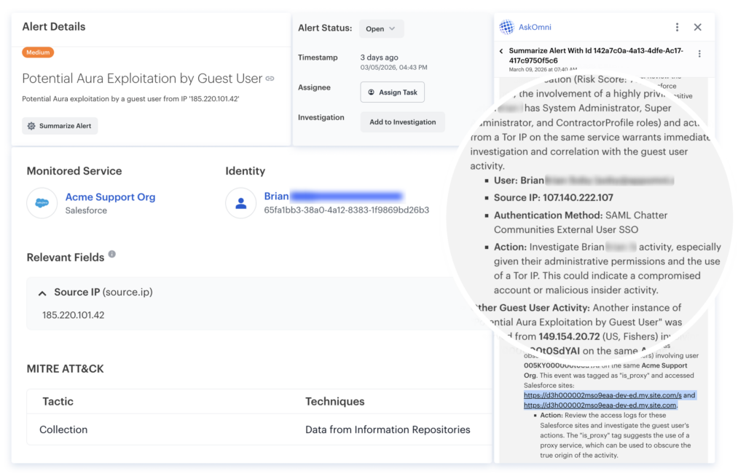This screenshot has width=746, height=476.
Task: Open the Brian identity link
Action: tap(277, 197)
